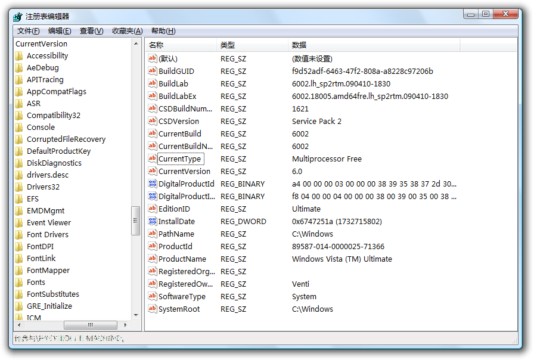Open the 查看(V) menu
This screenshot has width=534, height=360.
(x=91, y=31)
